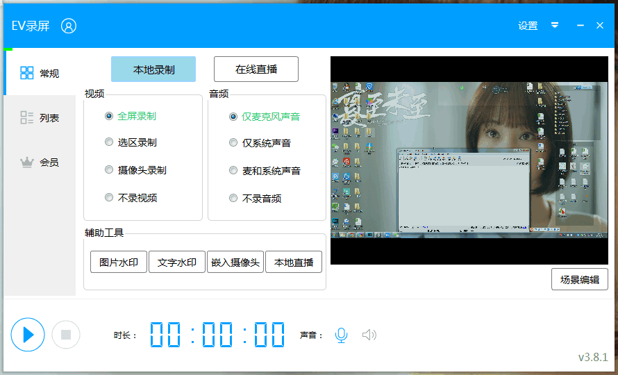Viewport: 618px width, 375px height.
Task: Select 摄像头录制 radio option
Action: pos(135,170)
